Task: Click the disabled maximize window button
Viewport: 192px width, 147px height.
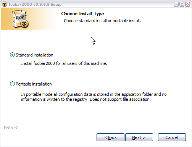Action: pos(182,5)
